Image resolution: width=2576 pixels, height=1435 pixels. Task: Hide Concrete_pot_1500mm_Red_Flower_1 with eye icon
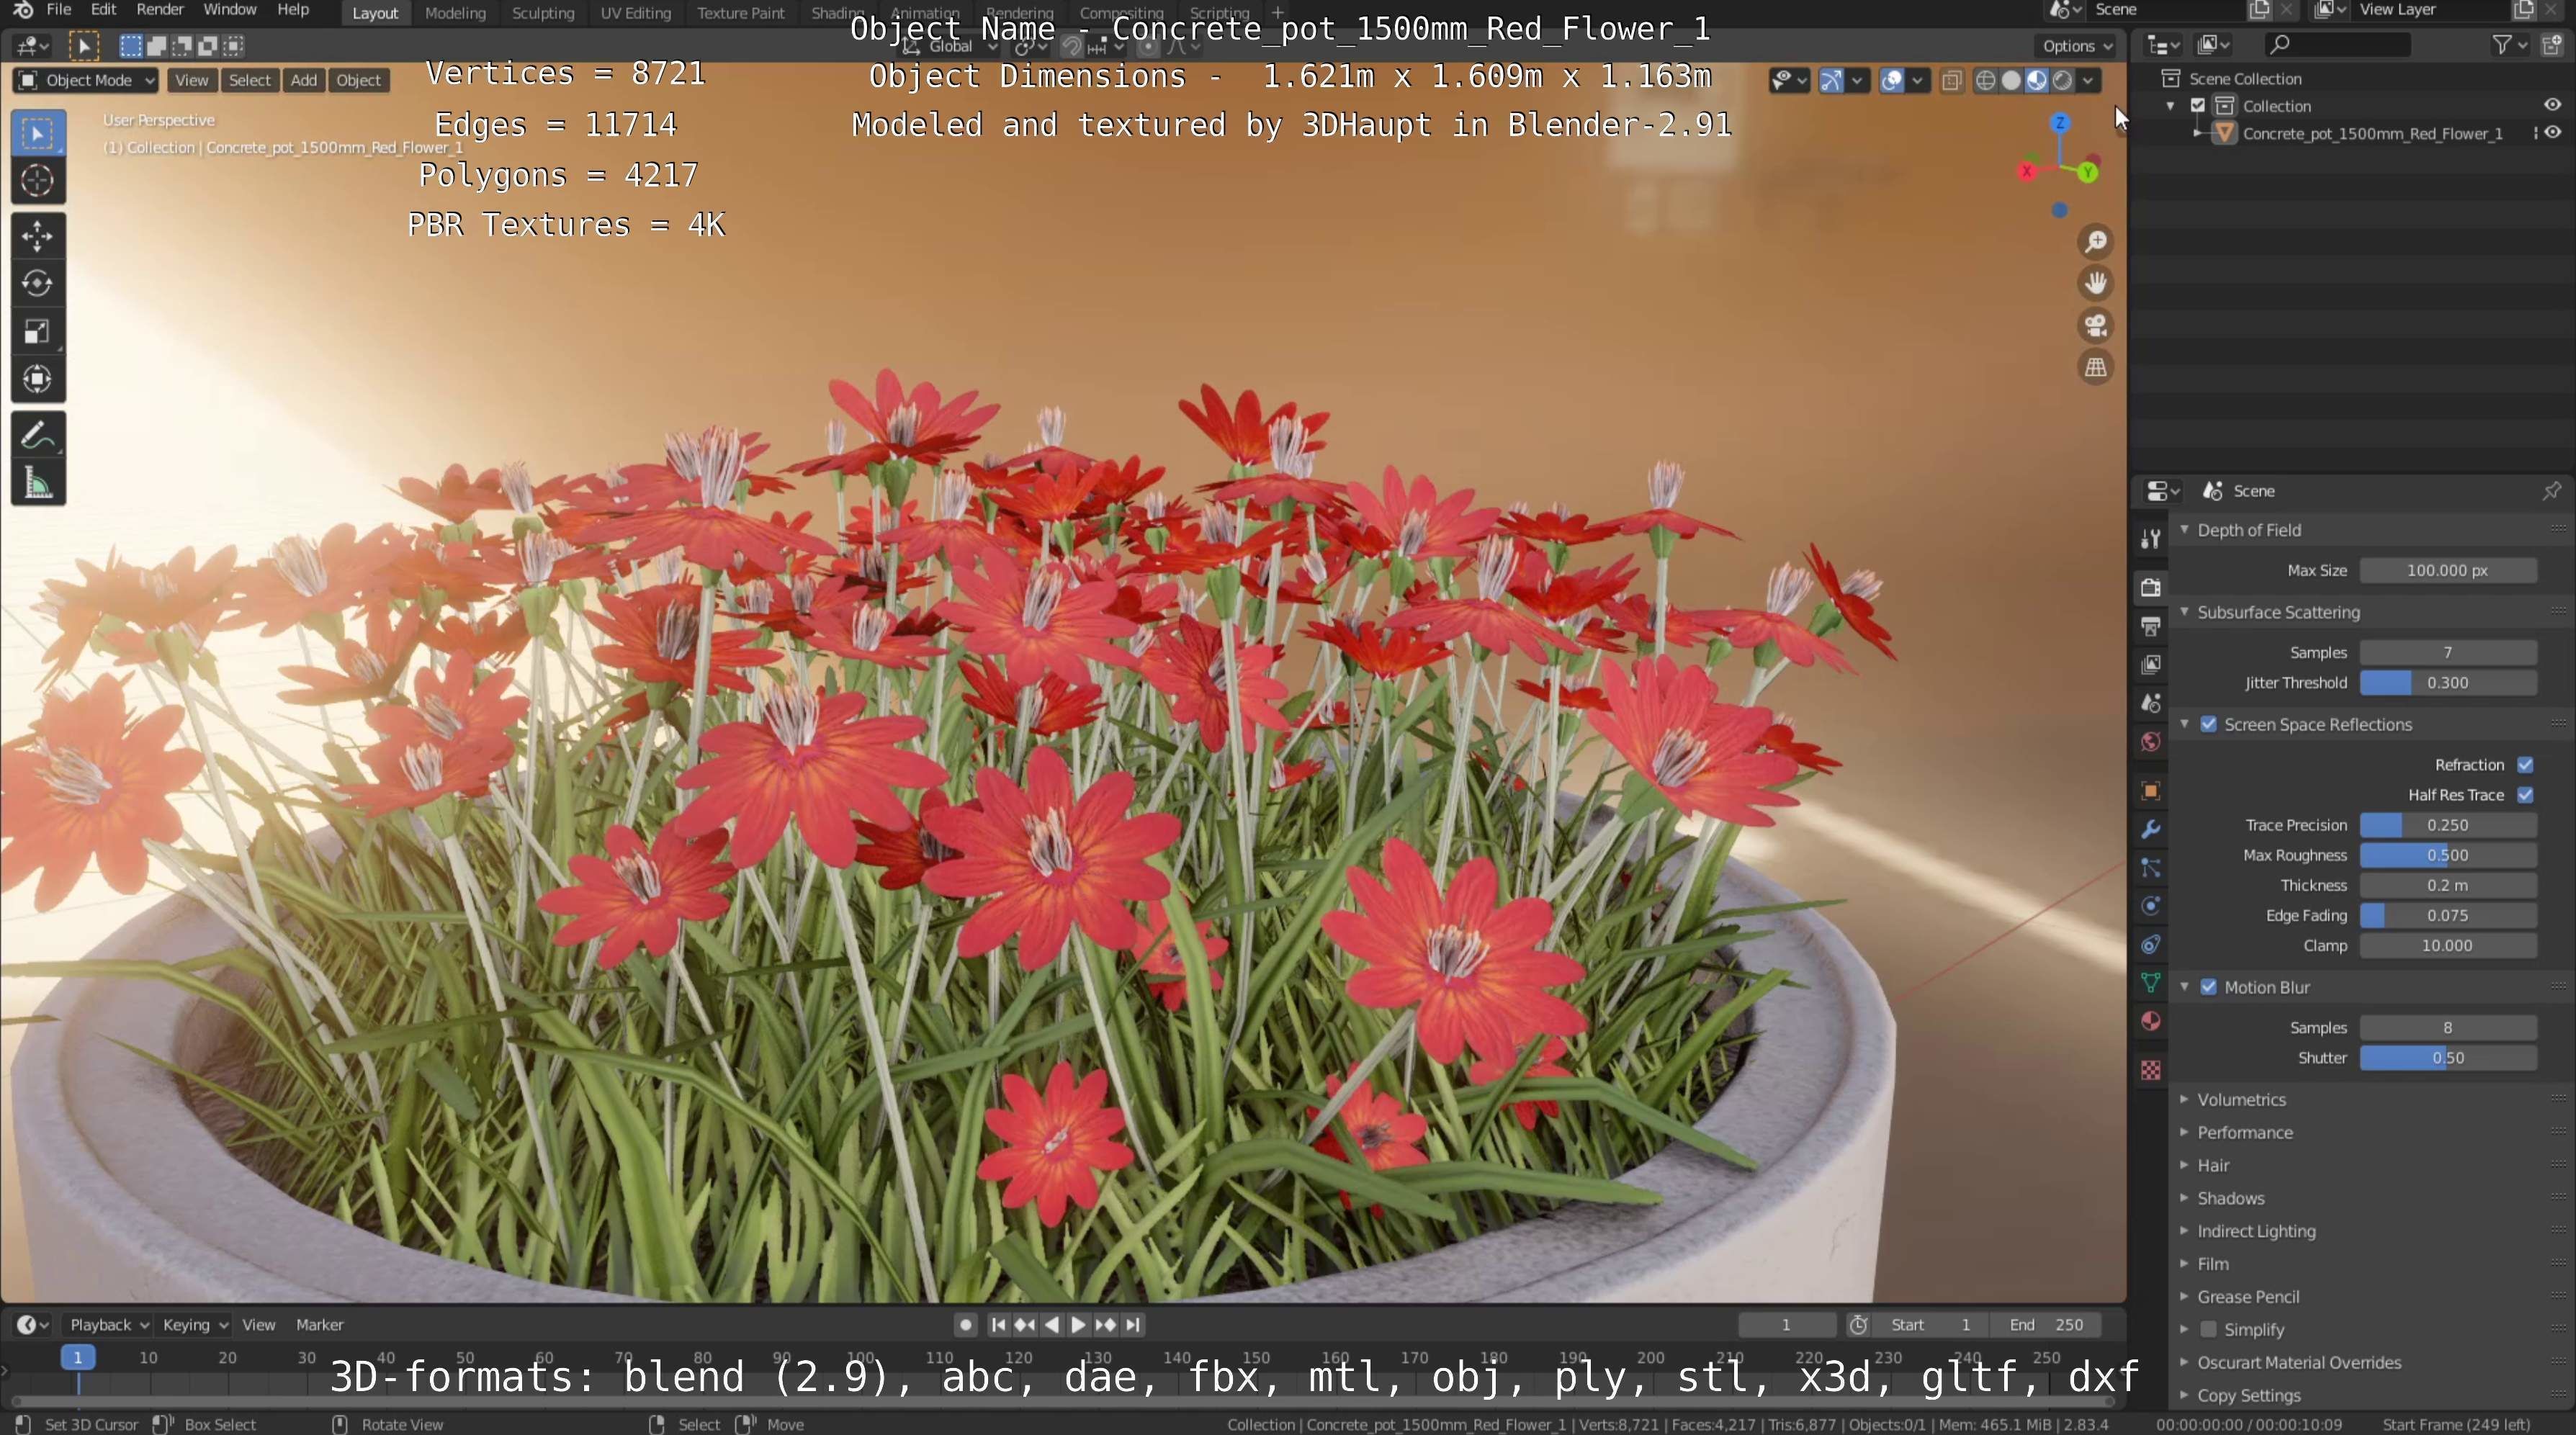tap(2552, 133)
